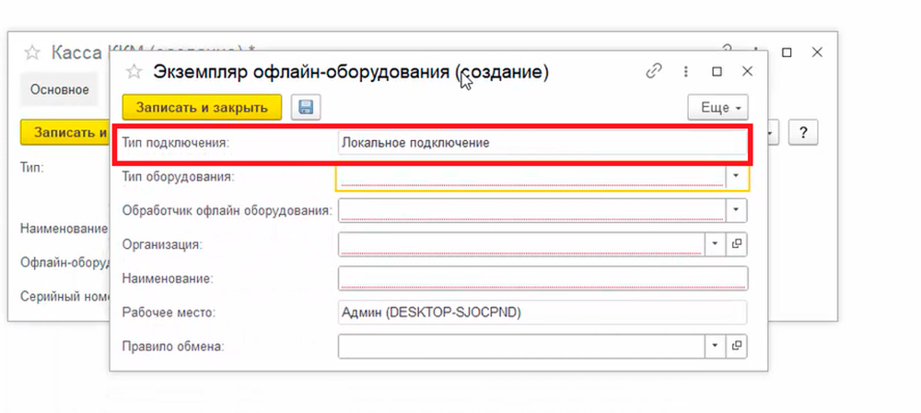Open the Правило обмена item using the open icon
The image size is (921, 413).
click(x=737, y=346)
